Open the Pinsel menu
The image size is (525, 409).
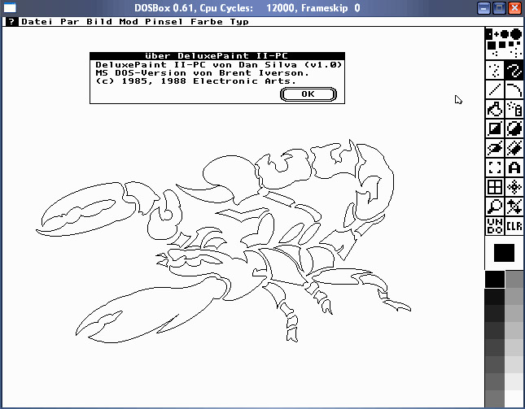pos(164,22)
